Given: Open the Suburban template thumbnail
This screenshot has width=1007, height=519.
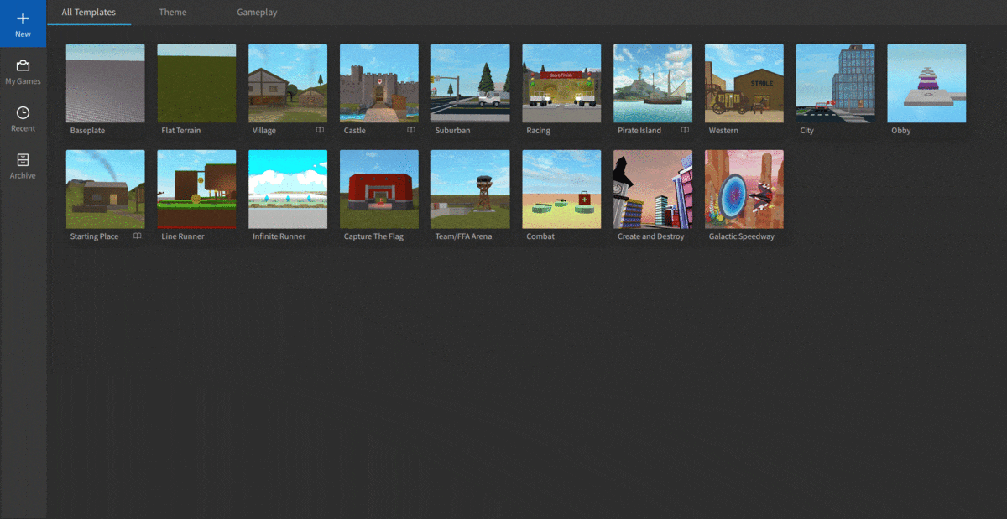Looking at the screenshot, I should (x=471, y=84).
